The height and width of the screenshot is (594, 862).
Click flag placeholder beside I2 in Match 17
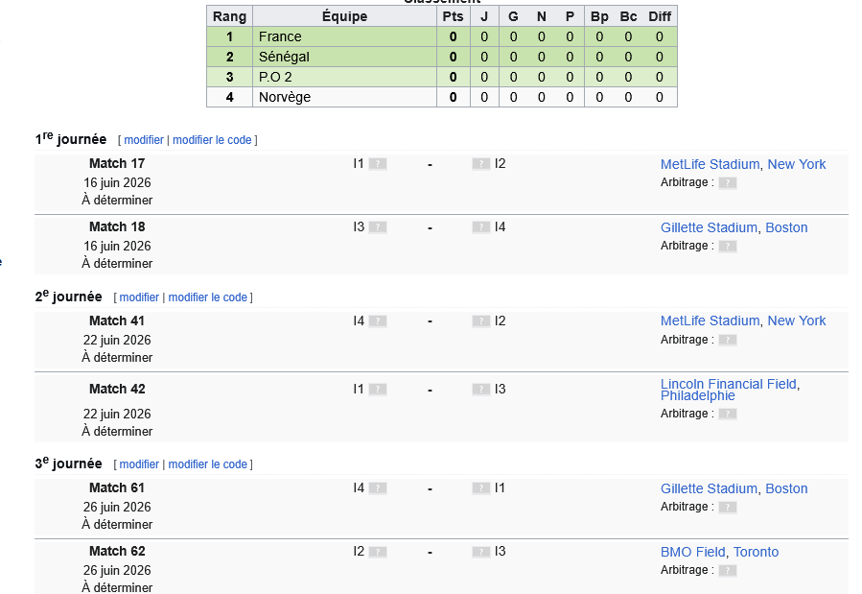[480, 164]
